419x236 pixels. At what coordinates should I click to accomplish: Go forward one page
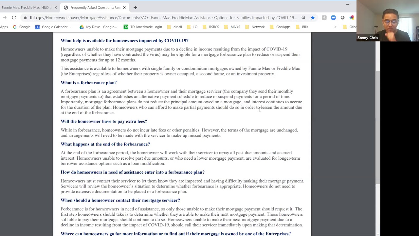5,18
